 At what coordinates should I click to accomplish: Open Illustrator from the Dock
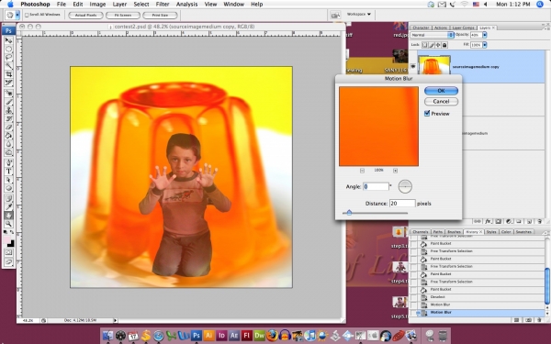tap(208, 335)
